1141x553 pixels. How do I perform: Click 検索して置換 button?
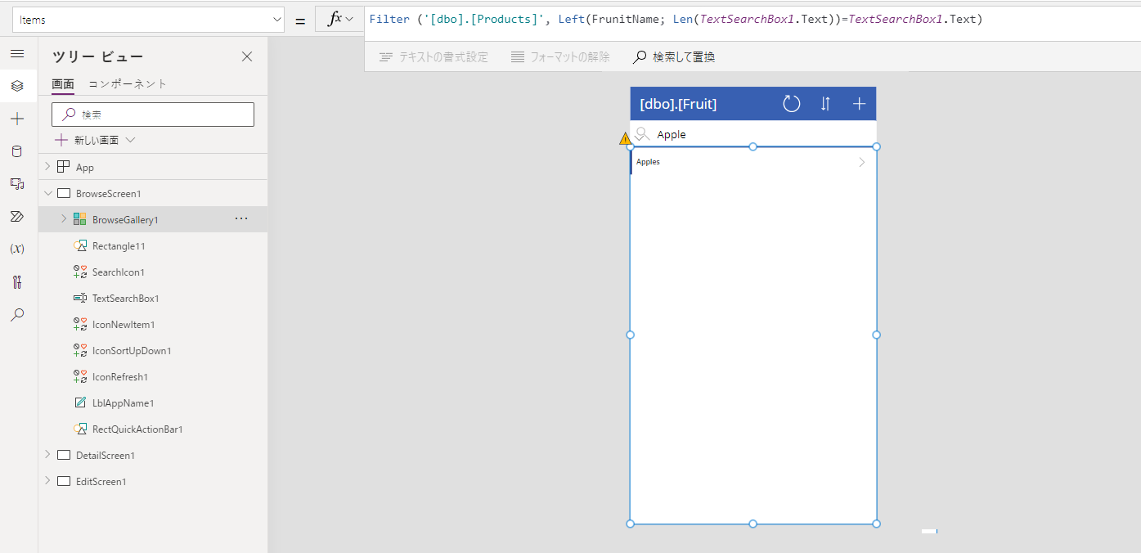point(675,56)
